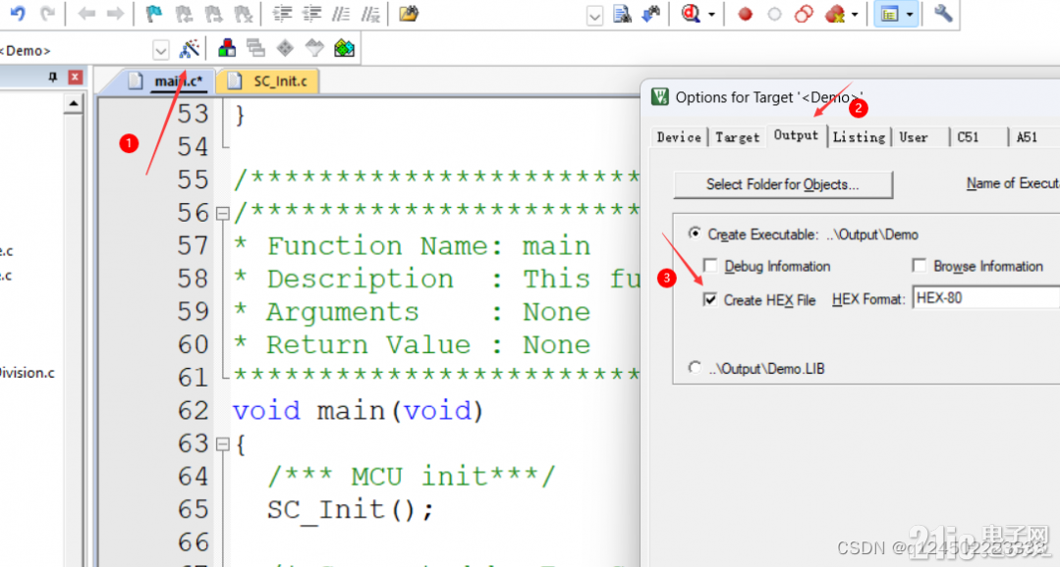Click the Indent selection icon

pyautogui.click(x=282, y=14)
